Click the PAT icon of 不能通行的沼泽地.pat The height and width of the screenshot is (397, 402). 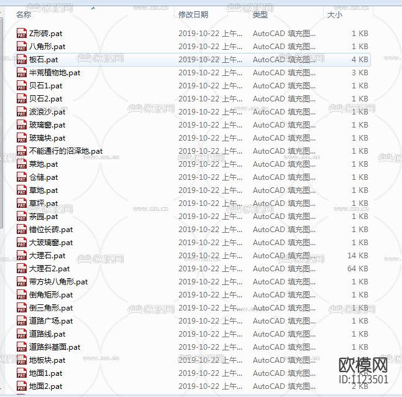(x=22, y=151)
